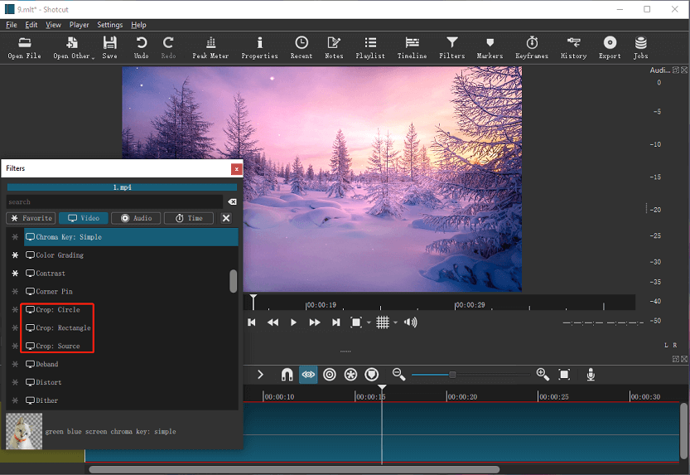Click the Export toolbar icon
Viewport: 690px width, 475px height.
[x=610, y=47]
